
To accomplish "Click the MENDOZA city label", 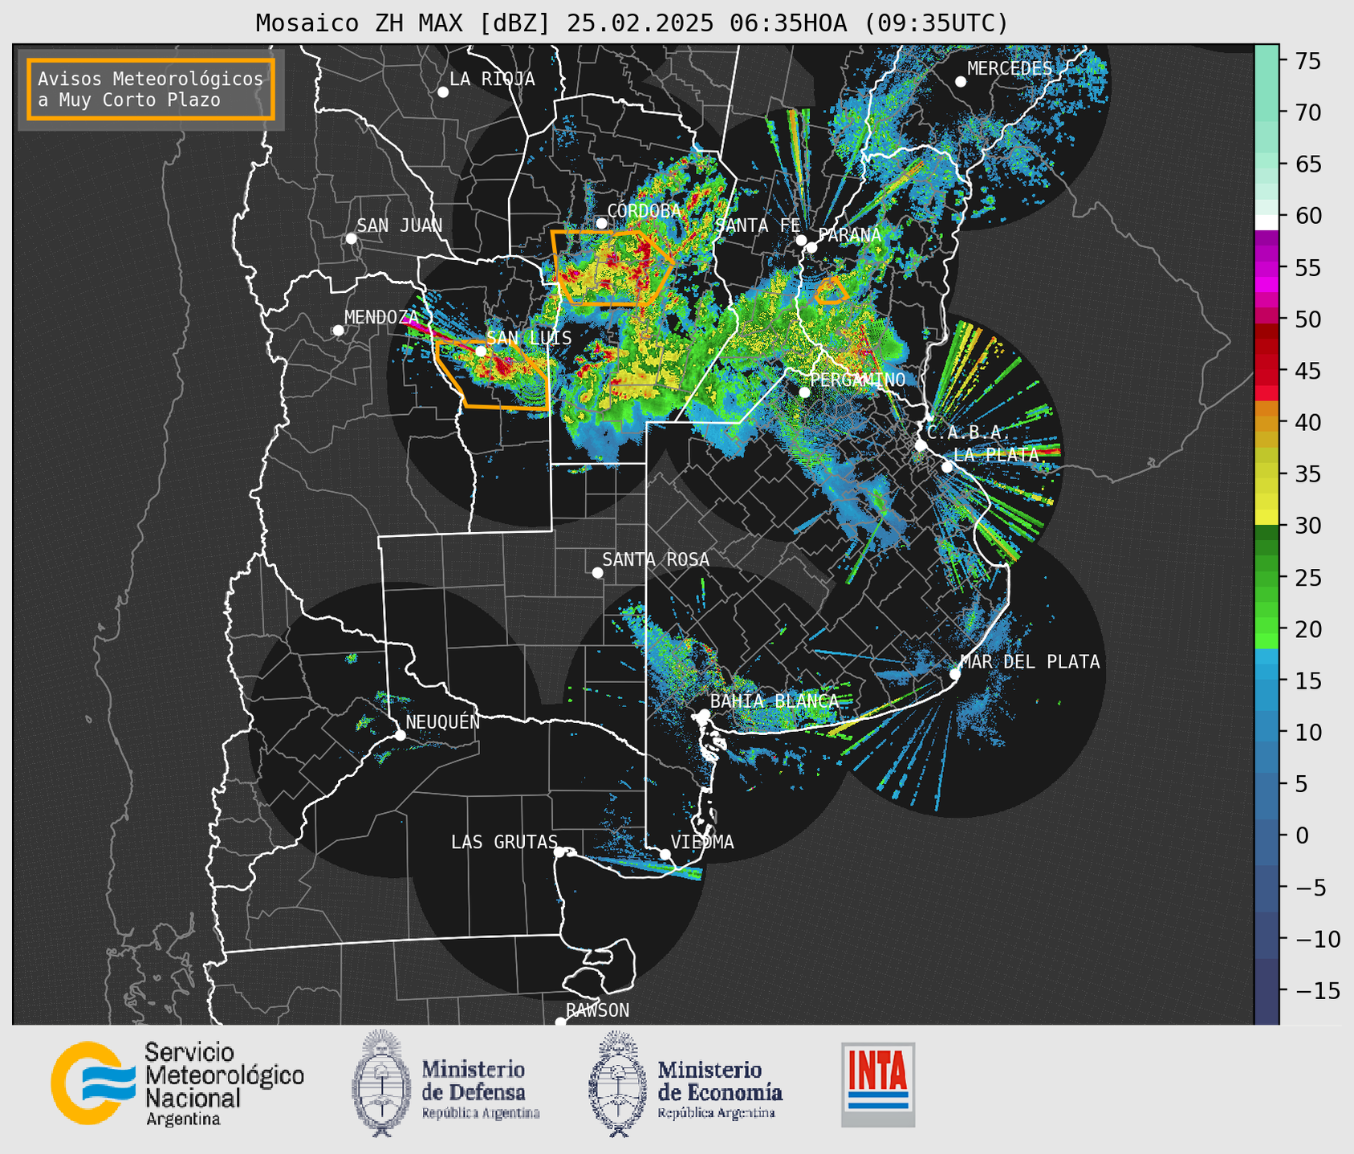I will 381,317.
